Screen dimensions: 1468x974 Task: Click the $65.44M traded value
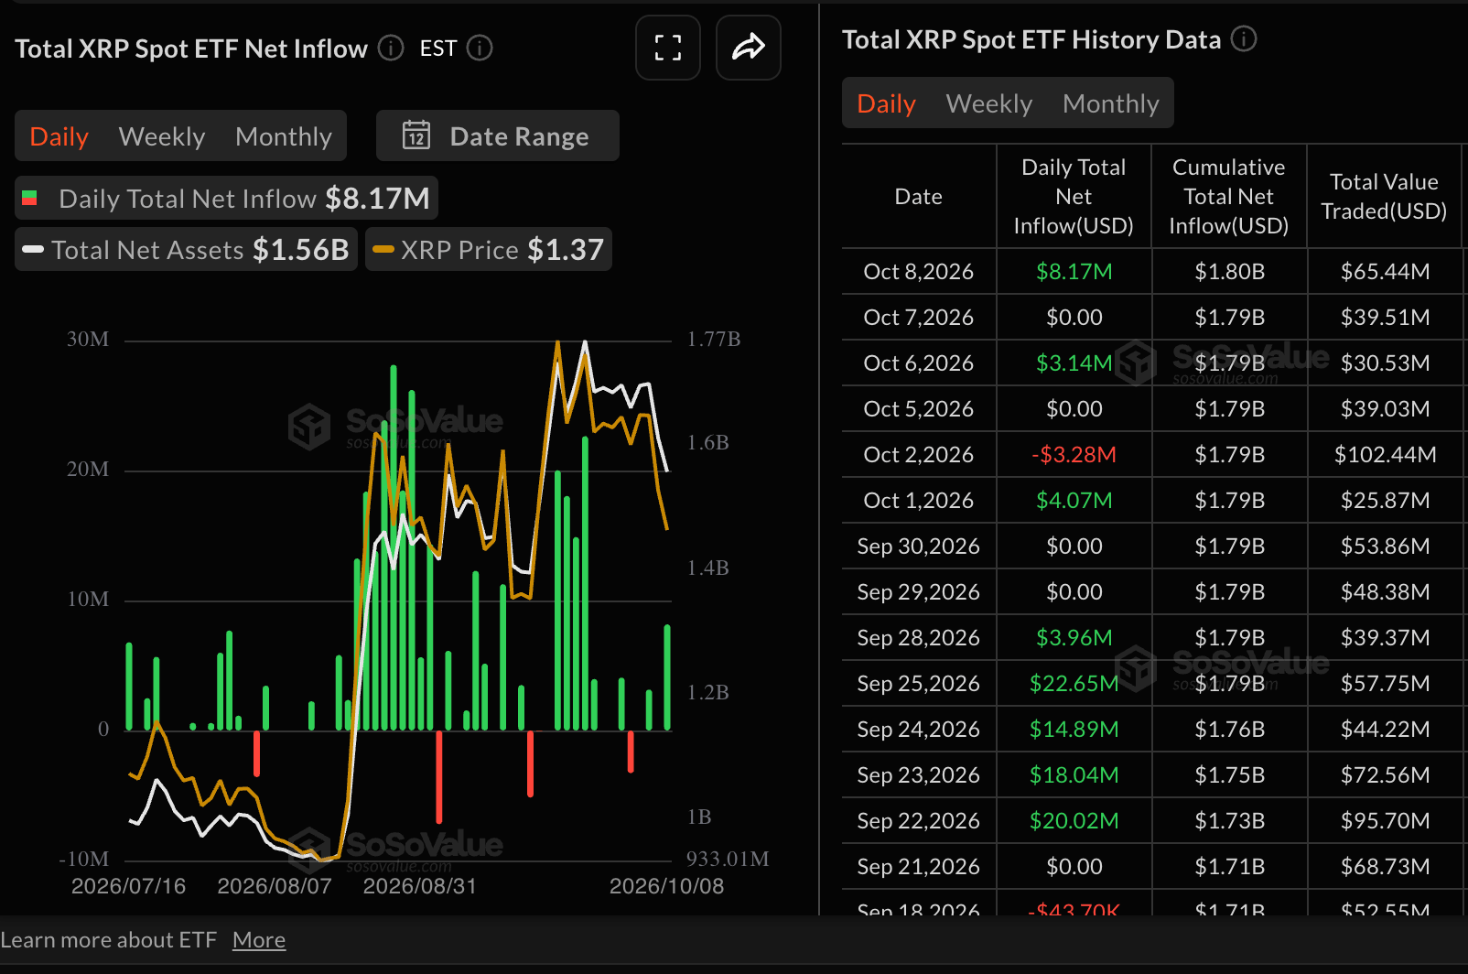[1386, 272]
